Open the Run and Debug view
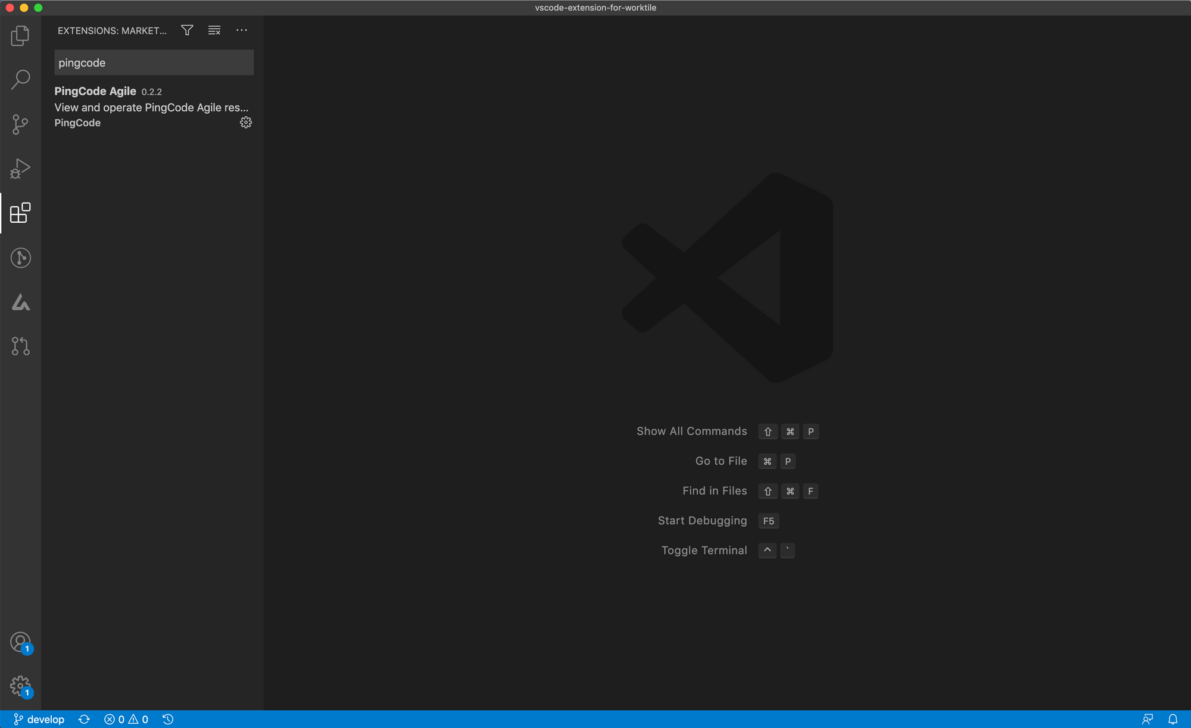The height and width of the screenshot is (728, 1191). [20, 169]
